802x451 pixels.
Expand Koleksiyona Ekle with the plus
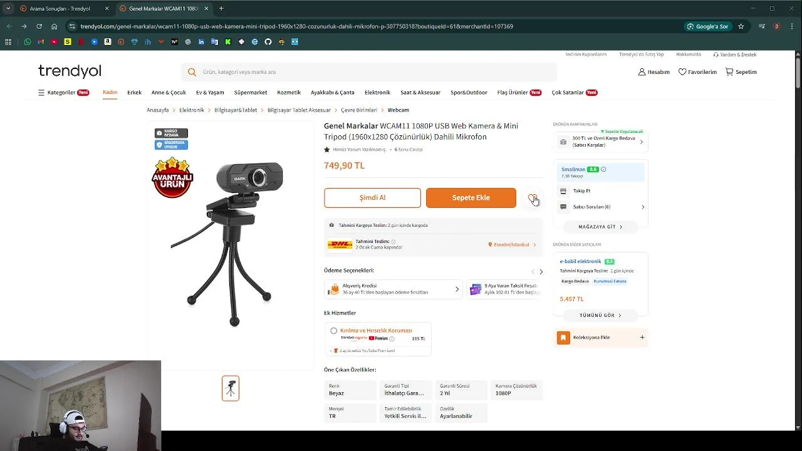pyautogui.click(x=642, y=338)
